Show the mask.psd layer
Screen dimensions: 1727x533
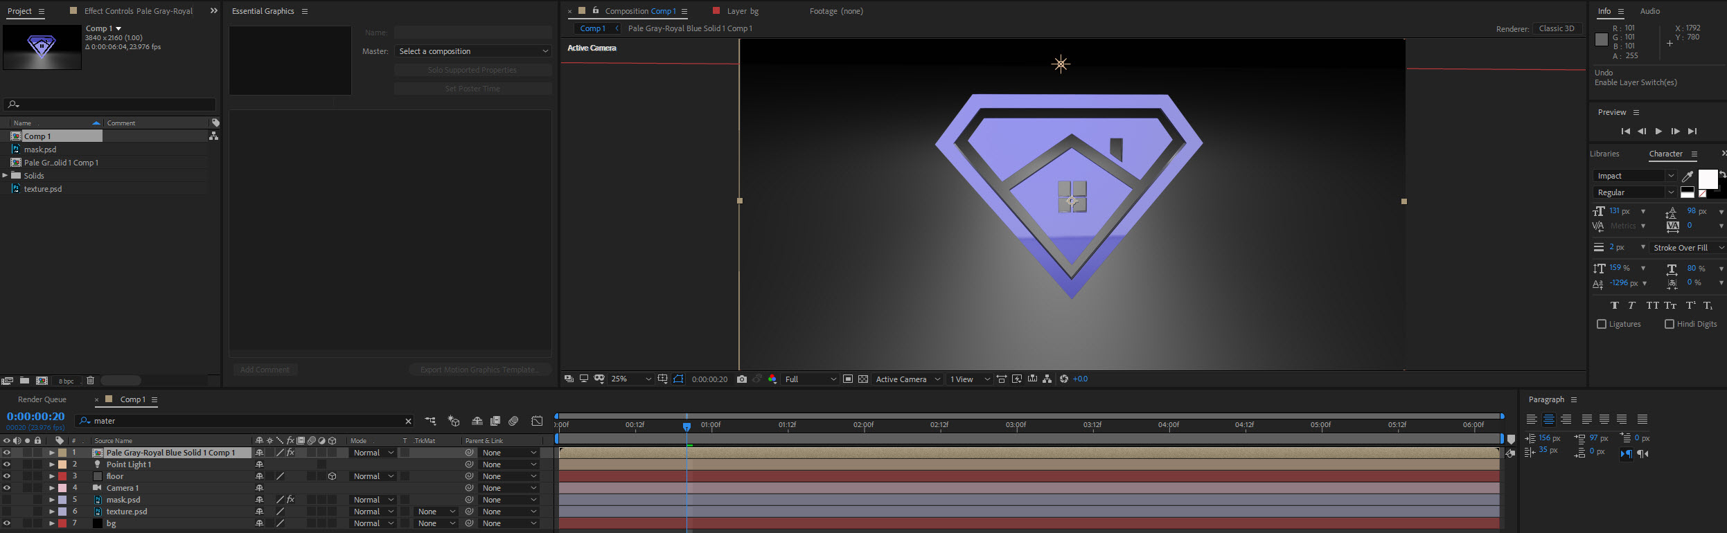pos(7,500)
